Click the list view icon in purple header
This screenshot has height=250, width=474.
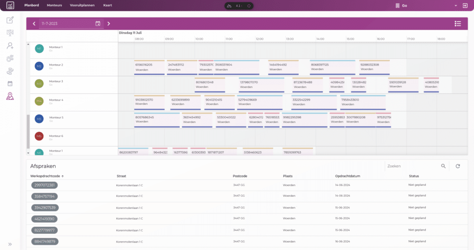click(x=458, y=24)
